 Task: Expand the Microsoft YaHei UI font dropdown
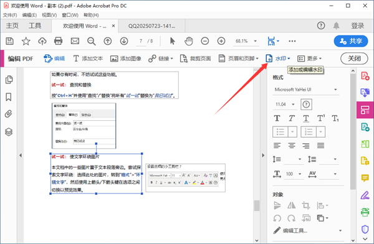(x=306, y=90)
